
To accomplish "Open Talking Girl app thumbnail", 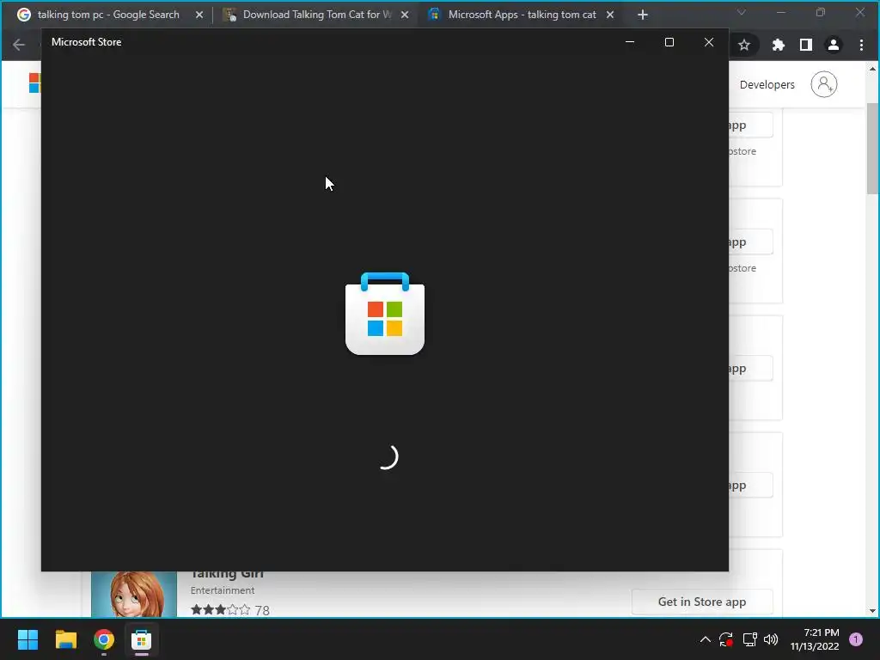I will pyautogui.click(x=134, y=594).
